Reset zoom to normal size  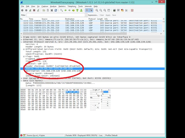[x=105, y=10]
